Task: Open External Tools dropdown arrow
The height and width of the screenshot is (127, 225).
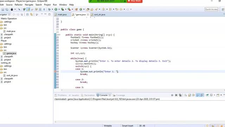Action: tap(72, 10)
